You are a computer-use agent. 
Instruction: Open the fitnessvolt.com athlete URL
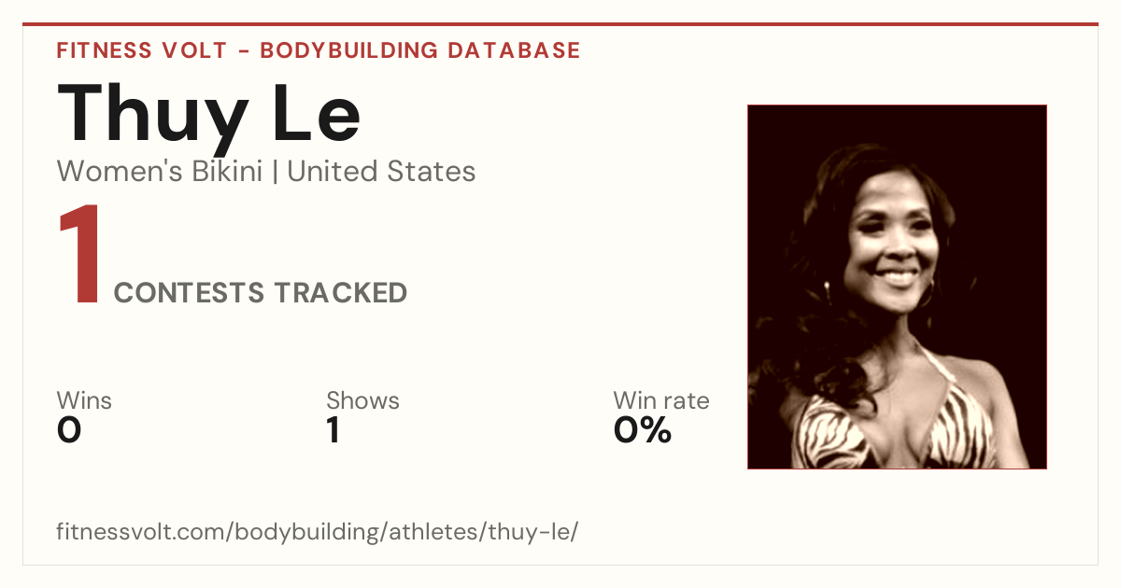[319, 533]
